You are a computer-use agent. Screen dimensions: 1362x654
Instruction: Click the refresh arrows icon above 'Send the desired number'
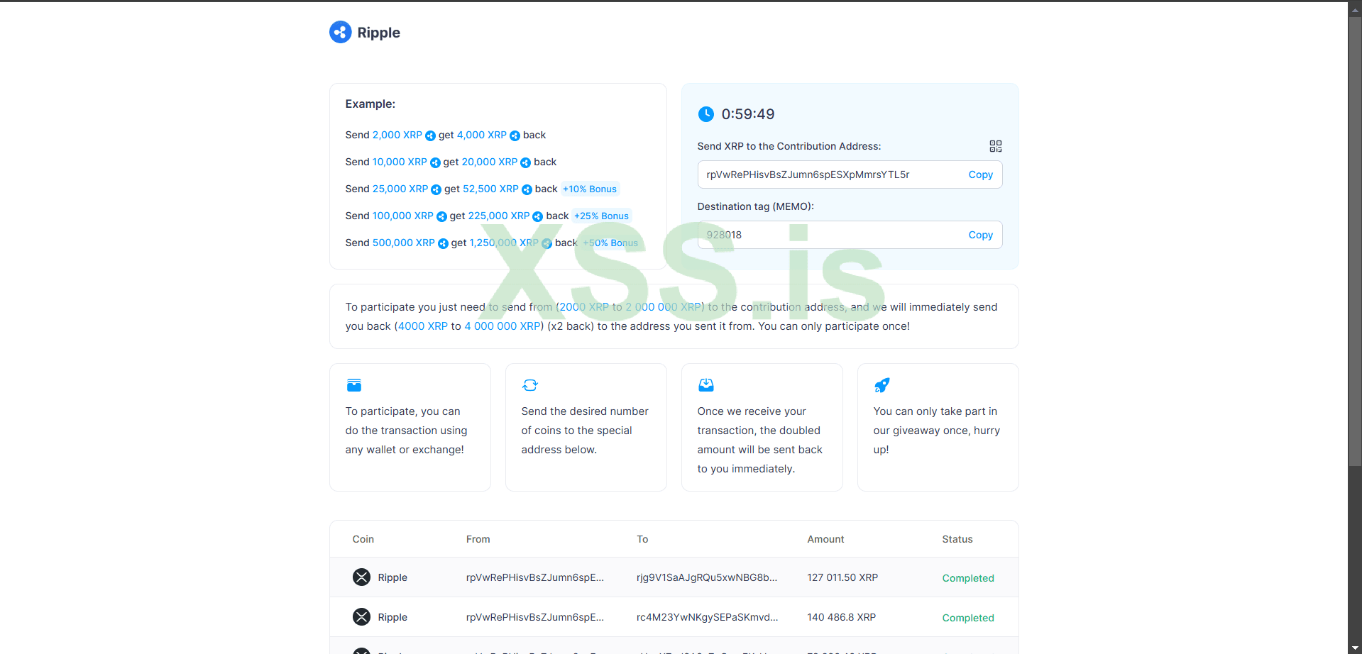click(530, 385)
